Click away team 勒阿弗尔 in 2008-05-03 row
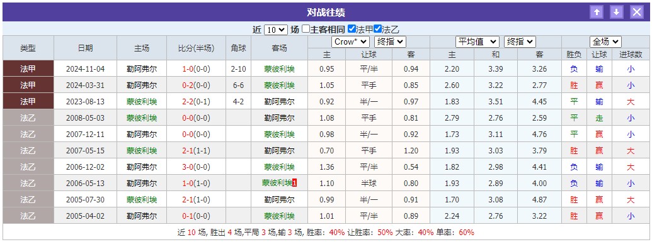Viewport: 652px width, 242px height. (x=280, y=118)
